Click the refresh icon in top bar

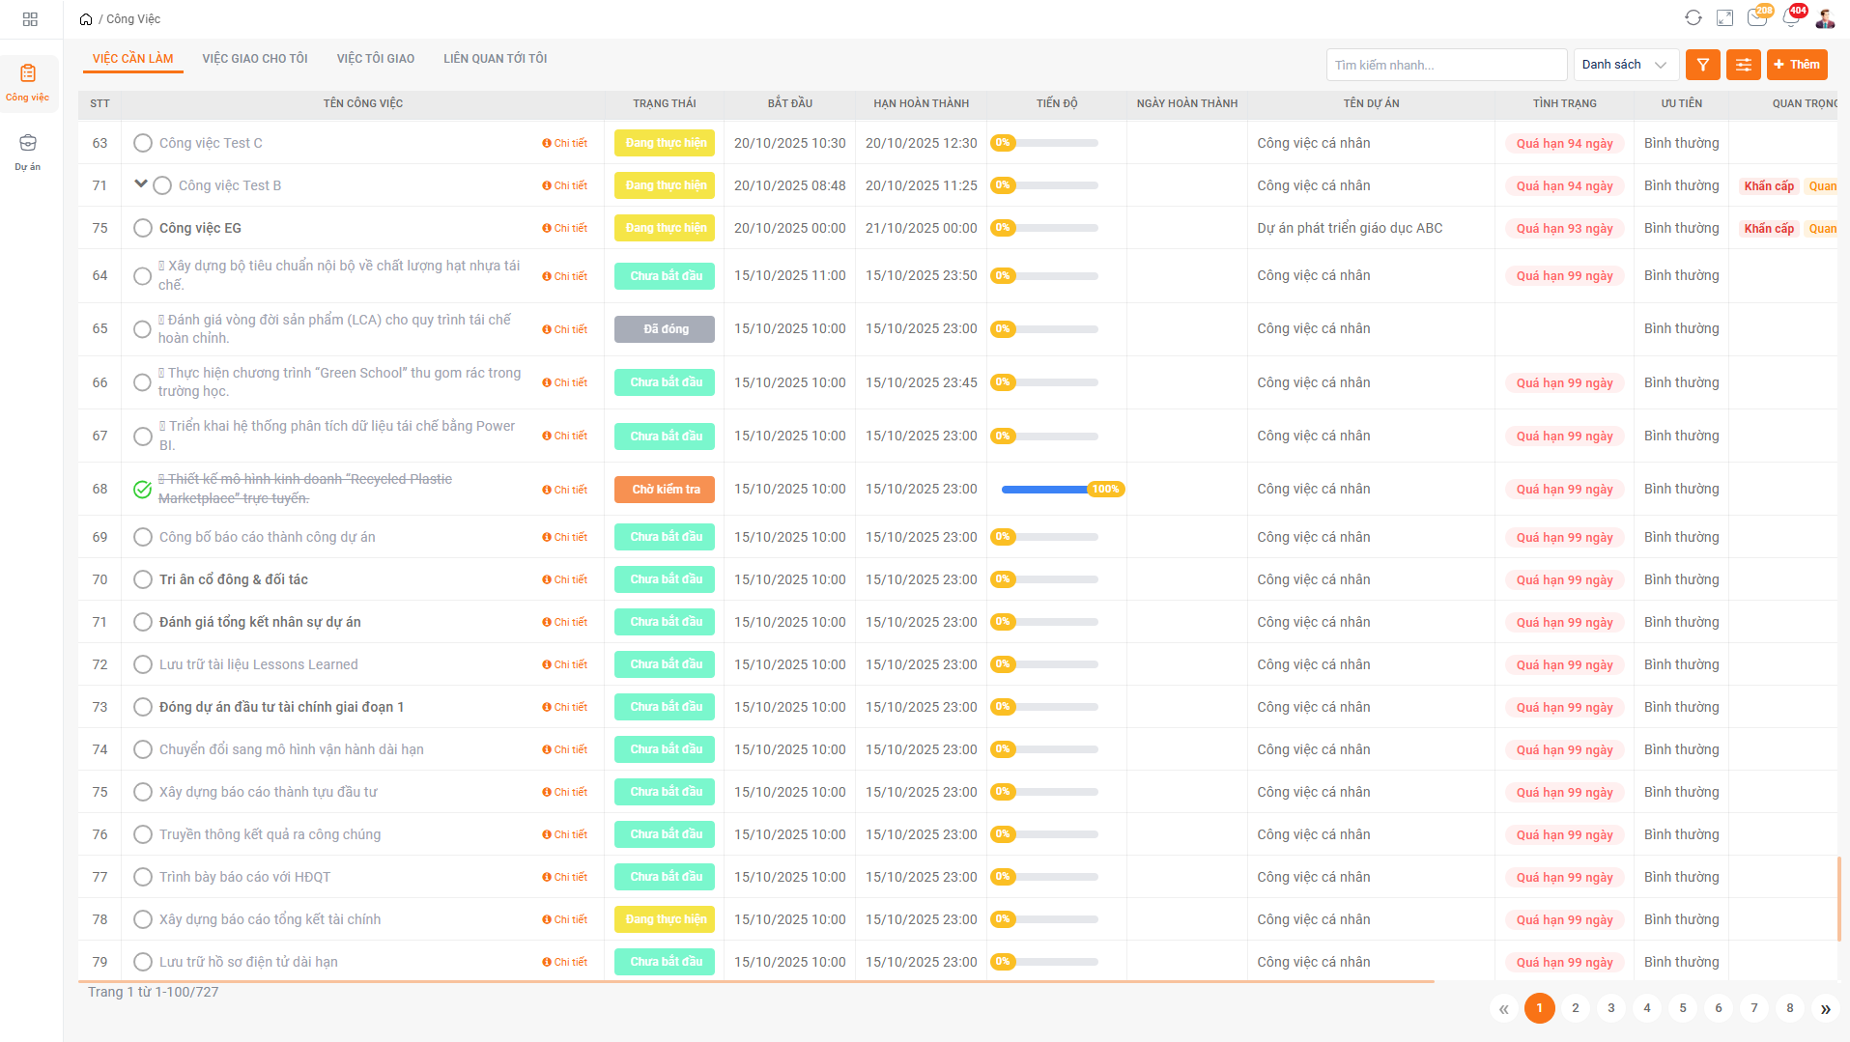coord(1693,18)
